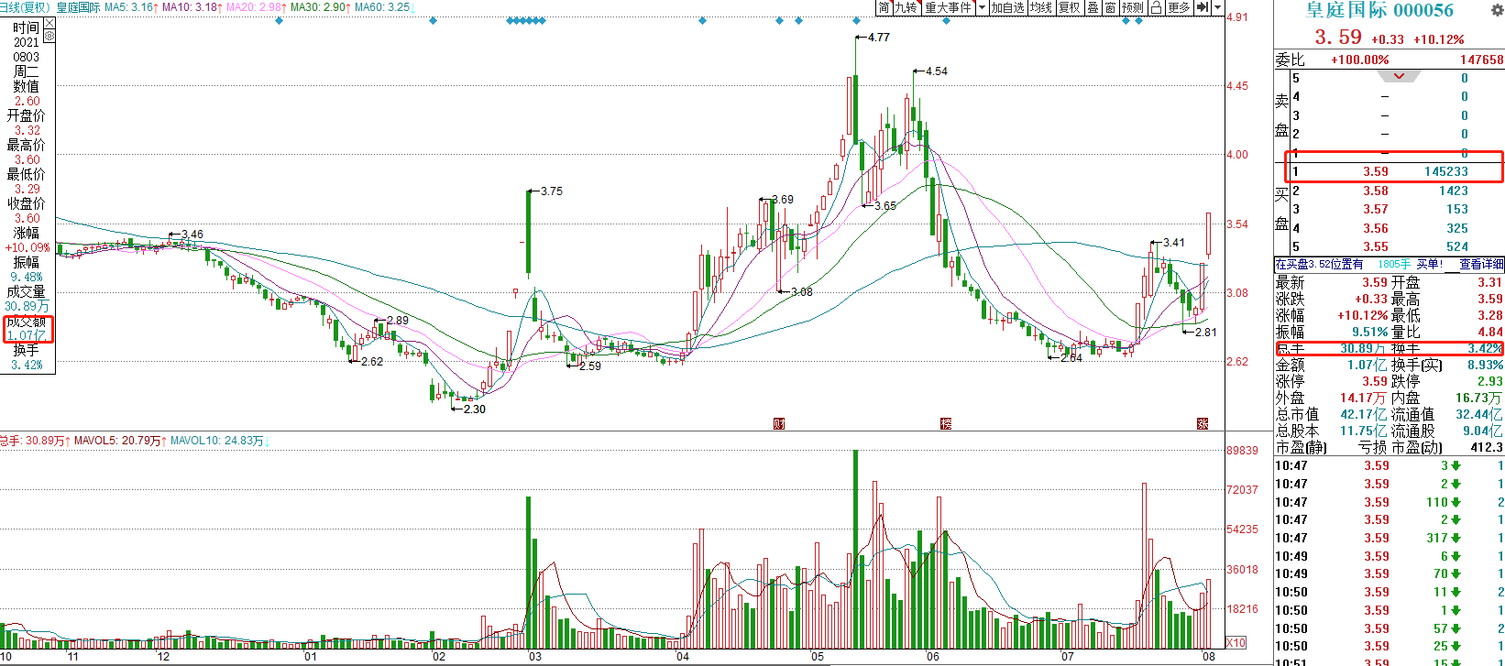Viewport: 1505px width, 666px height.
Task: Click the lock icon in chart toolbar
Action: tap(1156, 7)
